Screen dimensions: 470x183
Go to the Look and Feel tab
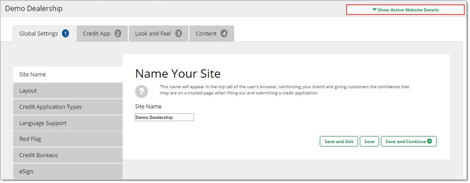[x=153, y=33]
